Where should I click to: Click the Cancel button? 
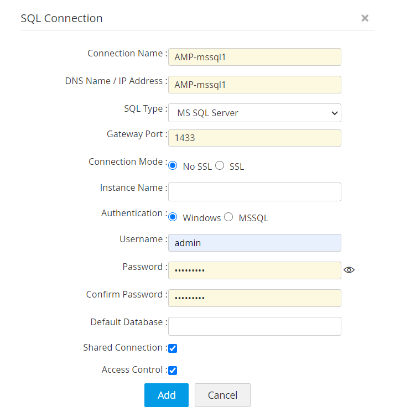pos(222,395)
